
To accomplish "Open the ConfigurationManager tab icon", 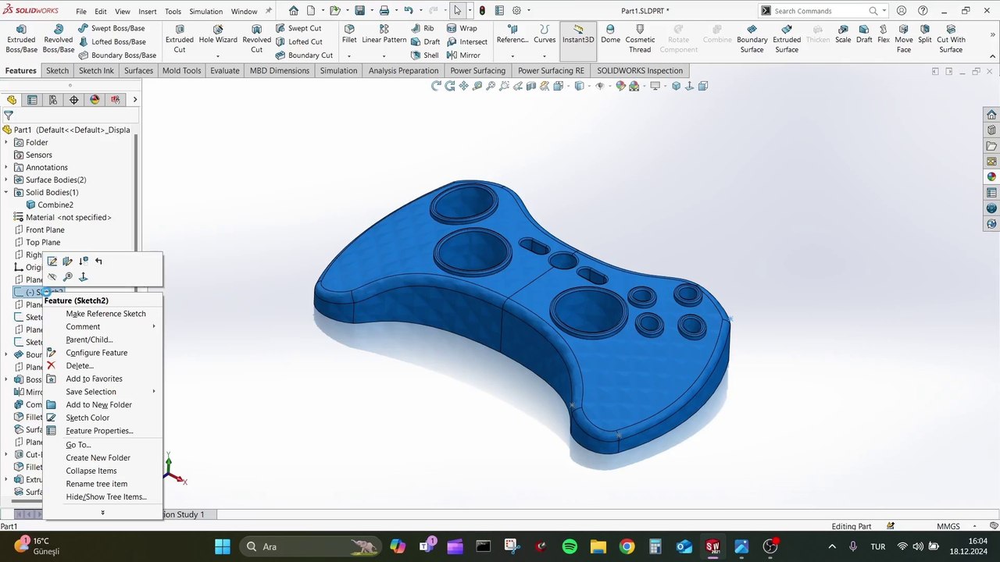I will pyautogui.click(x=53, y=100).
